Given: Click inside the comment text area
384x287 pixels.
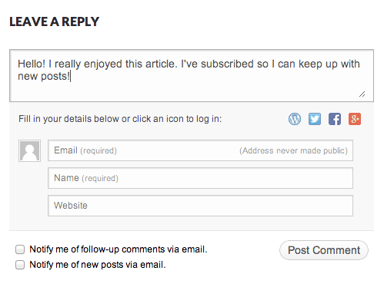Looking at the screenshot, I should [192, 76].
